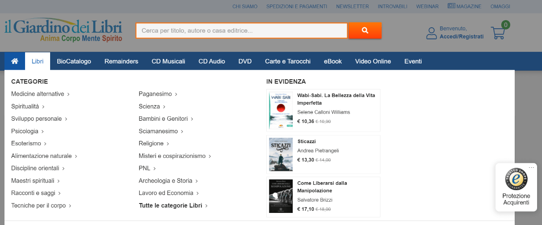Open the shopping cart icon
This screenshot has height=225, width=542.
coord(498,33)
